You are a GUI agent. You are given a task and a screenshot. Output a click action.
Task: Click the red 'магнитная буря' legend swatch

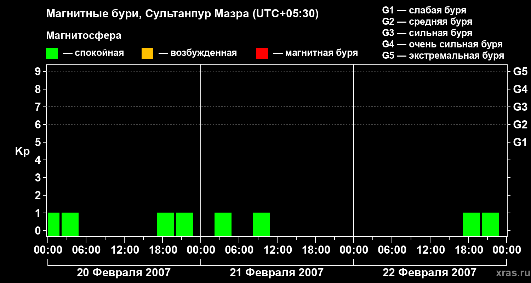[x=262, y=53]
